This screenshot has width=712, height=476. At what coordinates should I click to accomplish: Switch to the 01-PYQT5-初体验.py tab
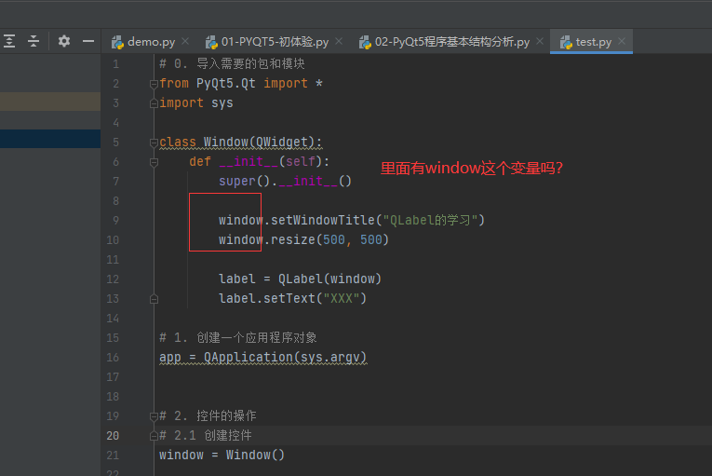click(x=275, y=42)
